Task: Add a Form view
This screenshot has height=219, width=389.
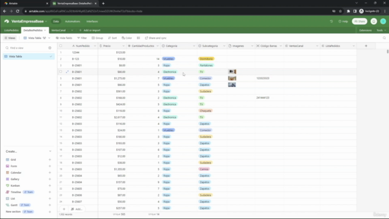Action: tap(50, 166)
